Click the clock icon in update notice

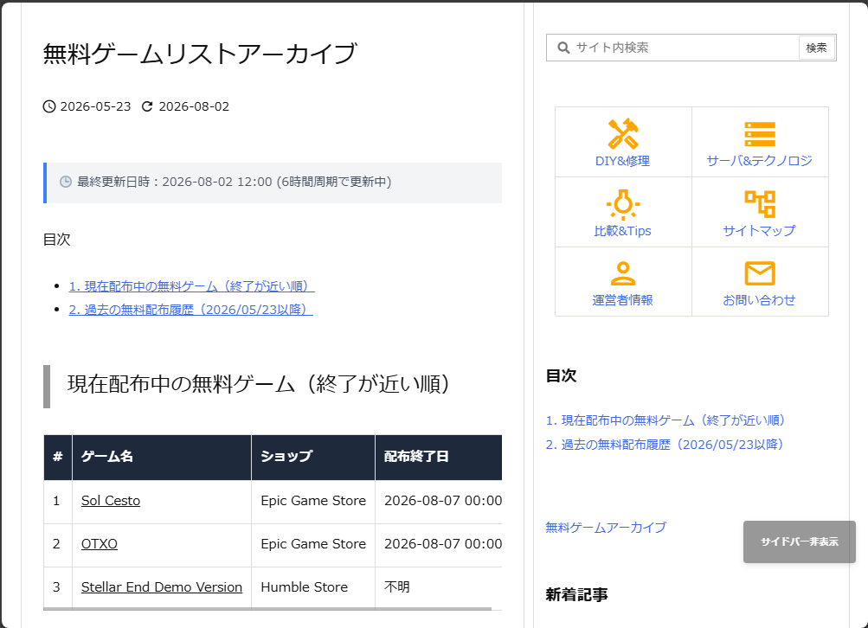pos(65,182)
